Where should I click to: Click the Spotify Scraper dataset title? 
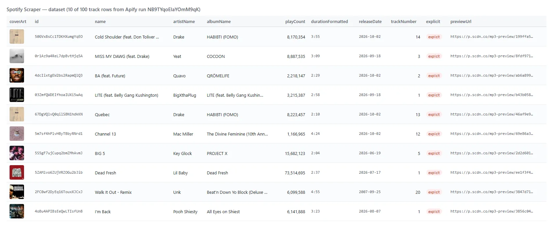(x=103, y=9)
